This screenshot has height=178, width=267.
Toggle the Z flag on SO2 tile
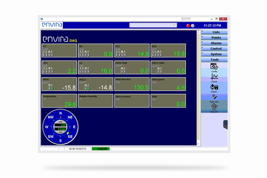pyautogui.click(x=44, y=72)
